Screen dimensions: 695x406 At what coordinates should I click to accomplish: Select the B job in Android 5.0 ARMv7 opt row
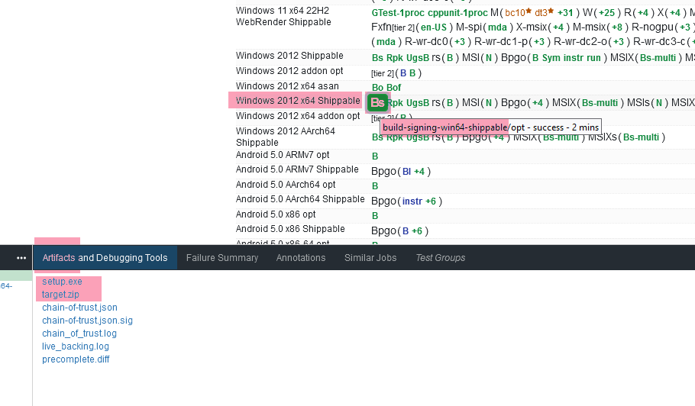coord(375,156)
